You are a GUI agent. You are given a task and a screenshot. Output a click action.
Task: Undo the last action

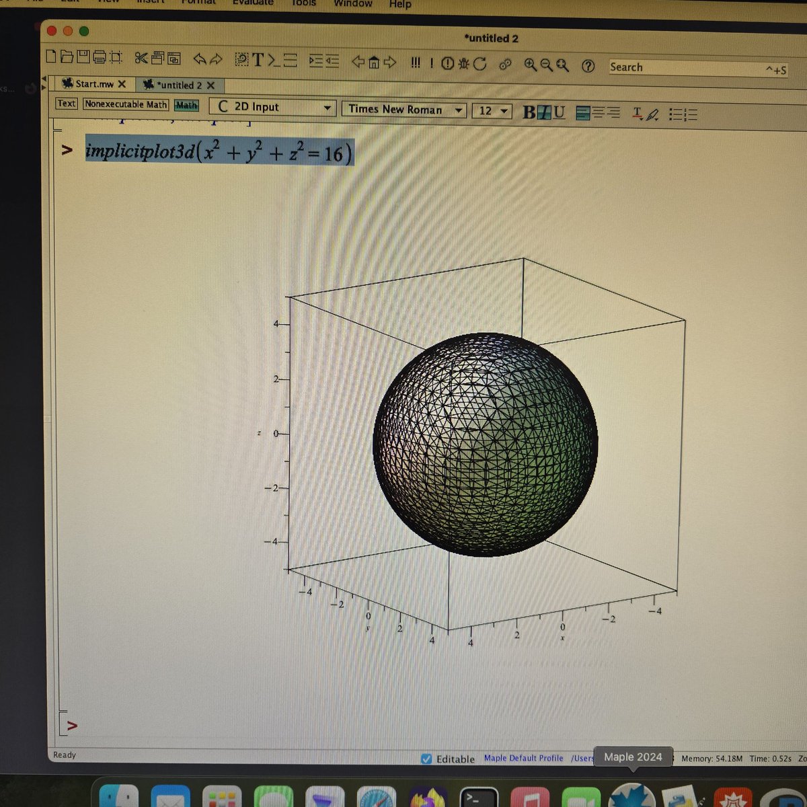(200, 59)
